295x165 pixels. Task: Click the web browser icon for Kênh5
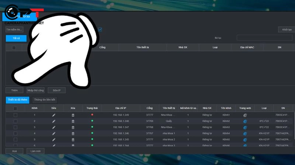245,140
